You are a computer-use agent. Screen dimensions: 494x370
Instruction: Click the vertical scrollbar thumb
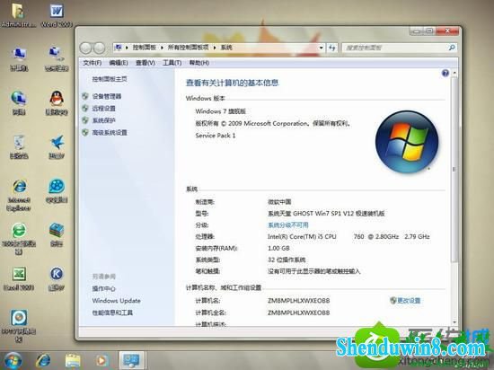(x=454, y=169)
